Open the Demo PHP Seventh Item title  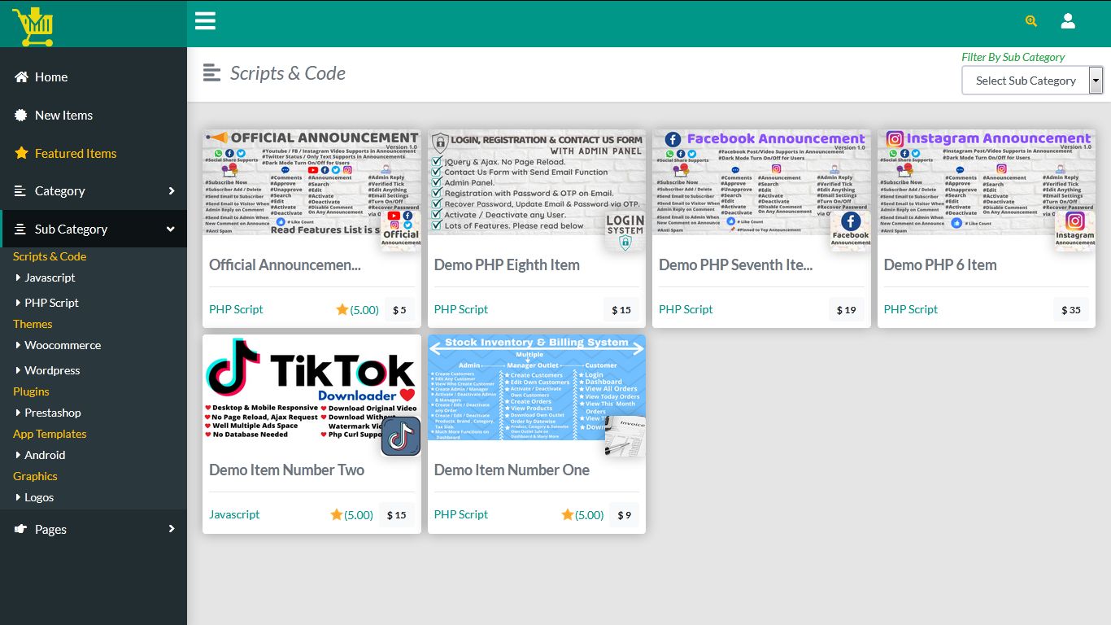click(735, 264)
